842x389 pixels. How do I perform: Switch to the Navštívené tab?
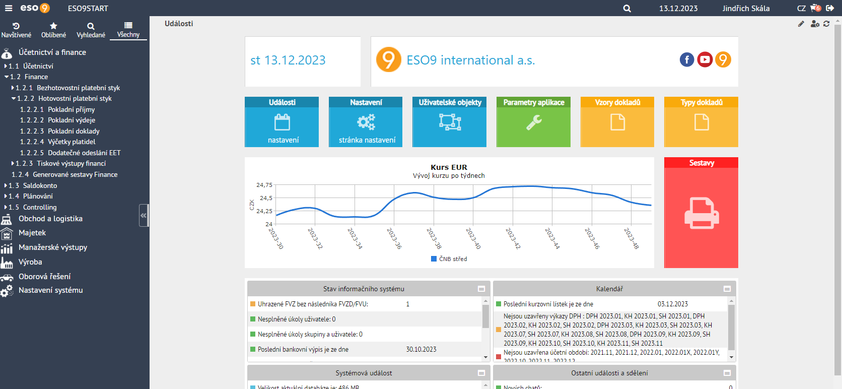tap(16, 30)
